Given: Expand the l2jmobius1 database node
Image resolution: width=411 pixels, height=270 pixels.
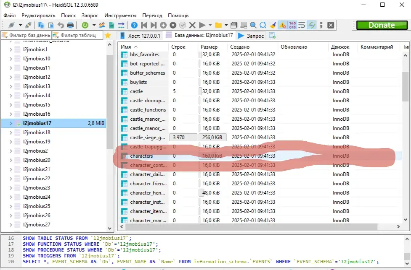Looking at the screenshot, I should point(11,49).
